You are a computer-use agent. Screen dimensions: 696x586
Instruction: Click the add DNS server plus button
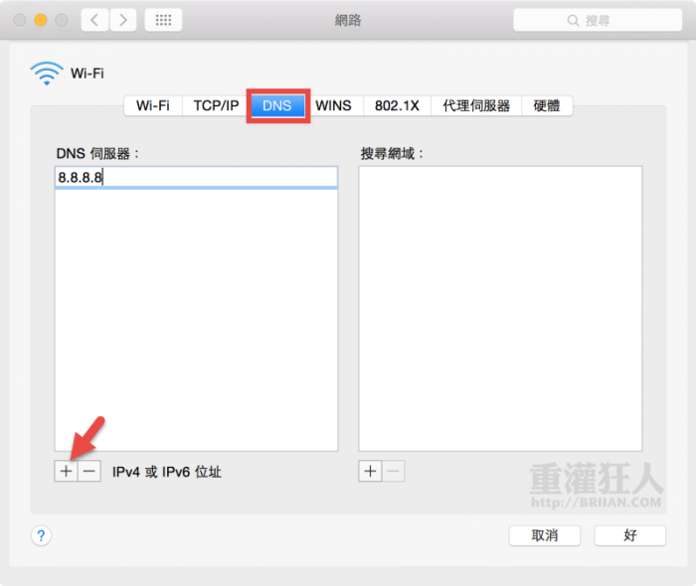[66, 472]
